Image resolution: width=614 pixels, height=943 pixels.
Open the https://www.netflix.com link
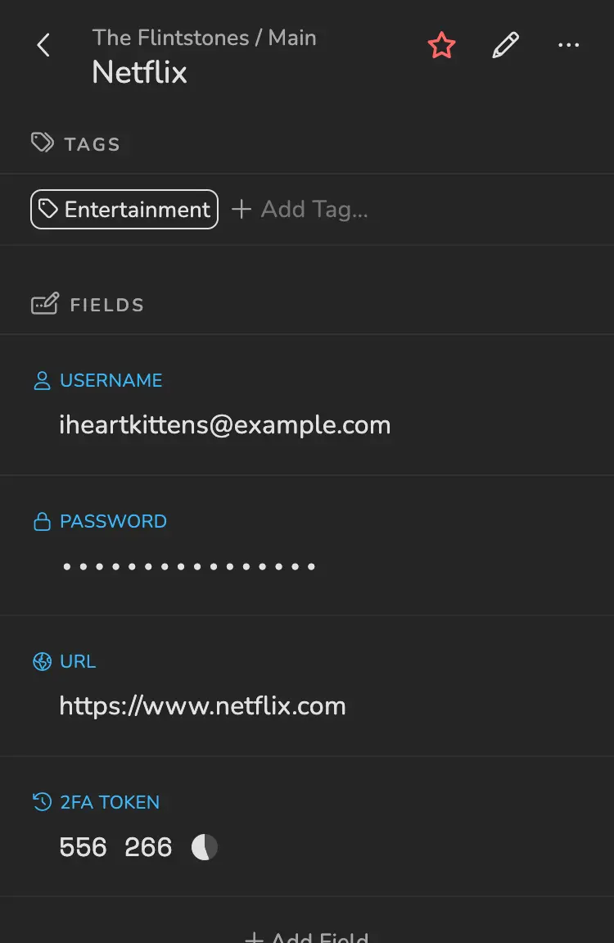click(202, 706)
